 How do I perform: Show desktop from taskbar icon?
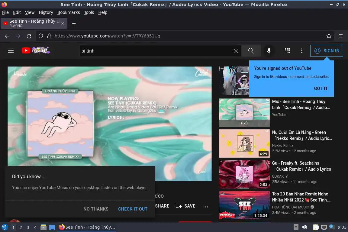pyautogui.click(x=52, y=227)
